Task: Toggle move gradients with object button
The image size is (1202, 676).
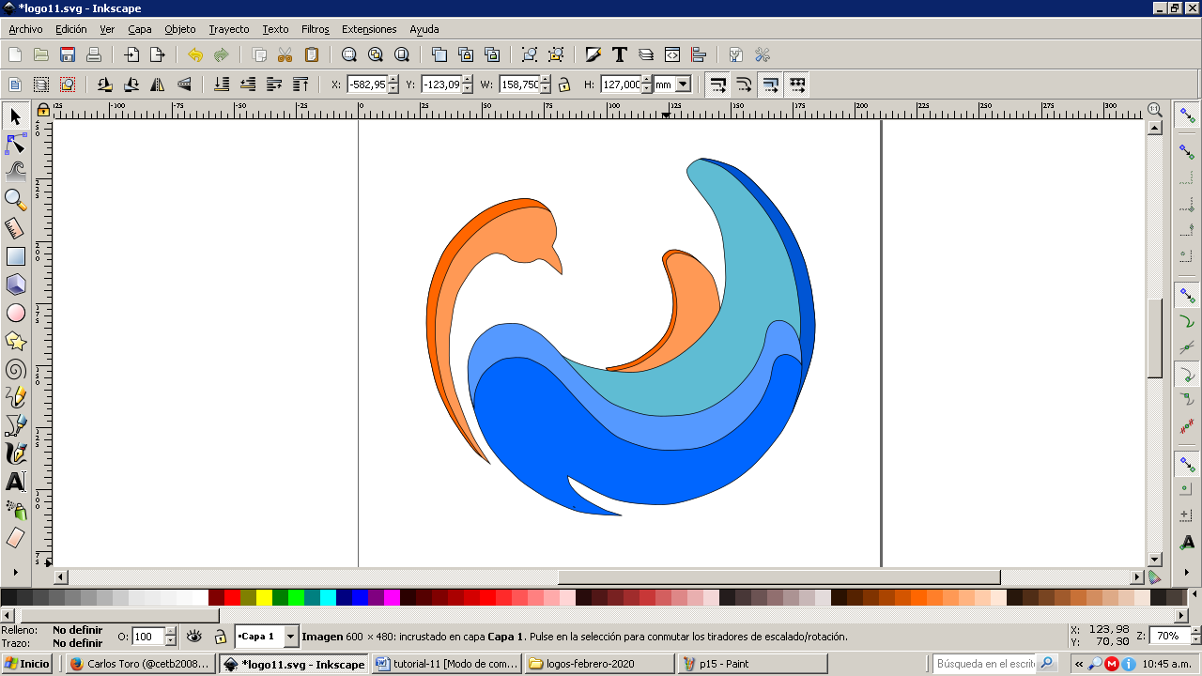Action: pos(770,84)
